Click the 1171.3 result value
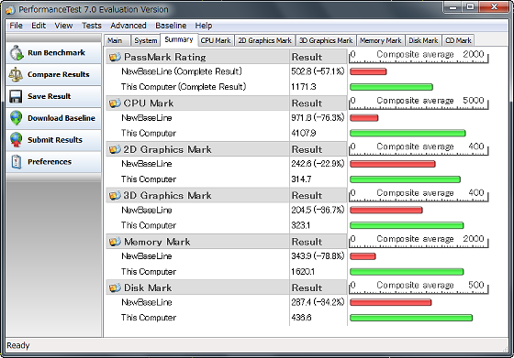The height and width of the screenshot is (358, 514). pos(304,87)
